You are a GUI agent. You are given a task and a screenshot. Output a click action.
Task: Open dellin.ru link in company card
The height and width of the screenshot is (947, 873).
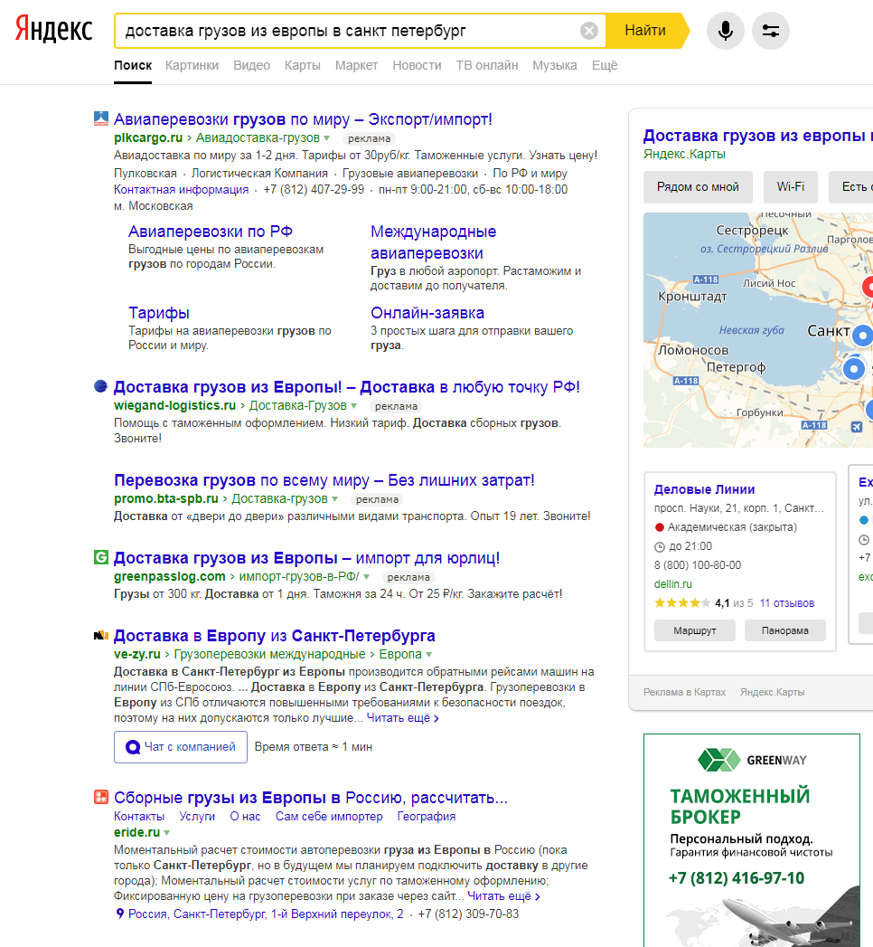pos(672,584)
